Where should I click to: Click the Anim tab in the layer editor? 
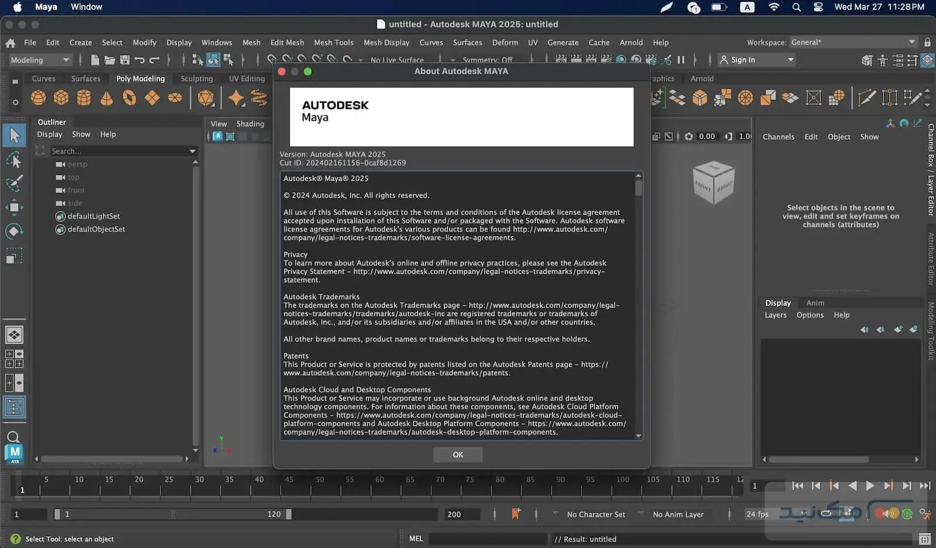click(x=815, y=303)
